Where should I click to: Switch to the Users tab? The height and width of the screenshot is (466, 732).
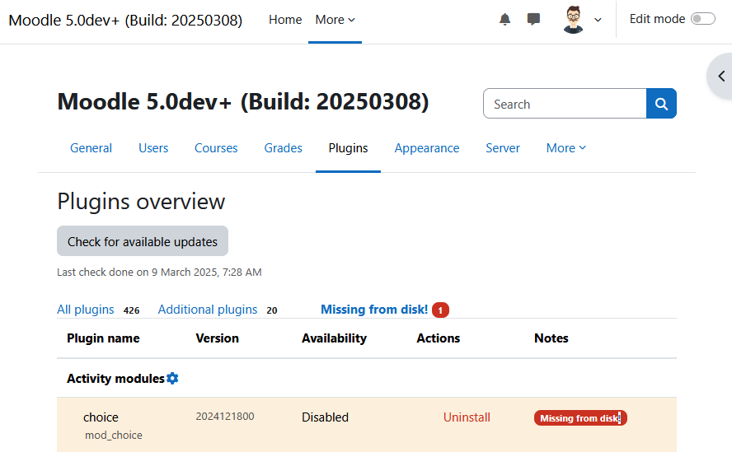153,148
